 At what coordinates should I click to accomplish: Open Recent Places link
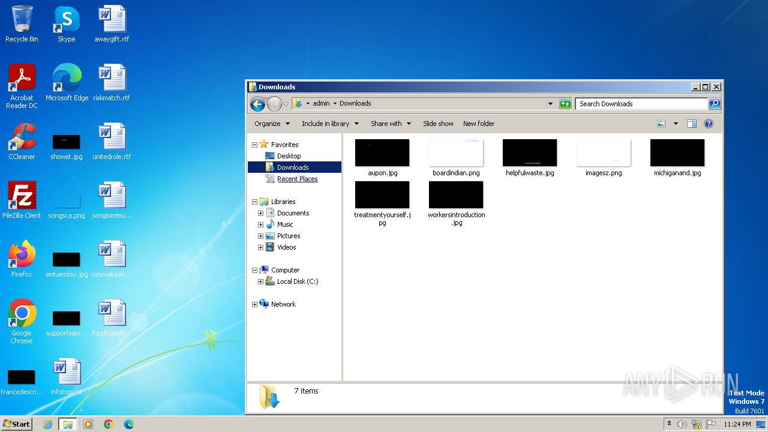click(x=297, y=179)
